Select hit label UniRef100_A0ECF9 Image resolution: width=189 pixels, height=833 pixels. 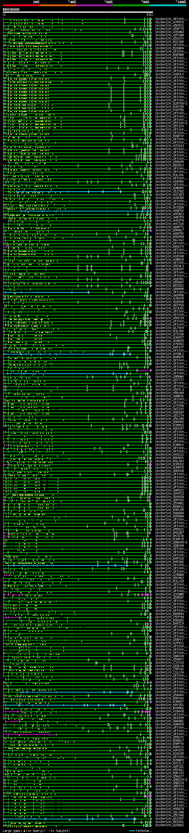coord(170,220)
